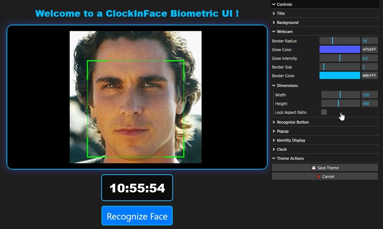The width and height of the screenshot is (383, 229).
Task: Open the Glow Color swatch
Action: click(x=340, y=49)
